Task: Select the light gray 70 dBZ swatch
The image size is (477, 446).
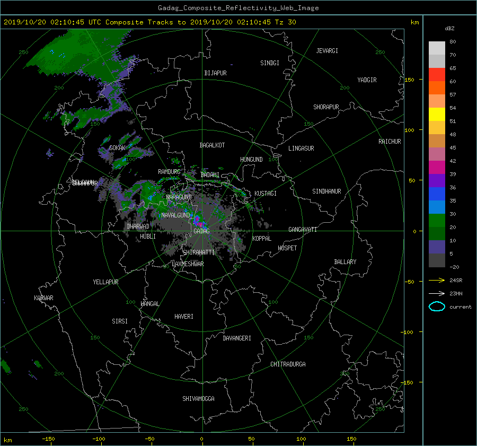Action: click(x=437, y=48)
